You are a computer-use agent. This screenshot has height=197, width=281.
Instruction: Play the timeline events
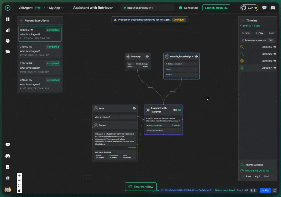click(x=259, y=33)
